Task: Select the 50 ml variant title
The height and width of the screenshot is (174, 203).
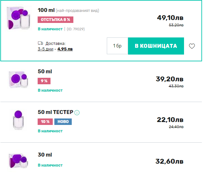Action: pos(45,72)
